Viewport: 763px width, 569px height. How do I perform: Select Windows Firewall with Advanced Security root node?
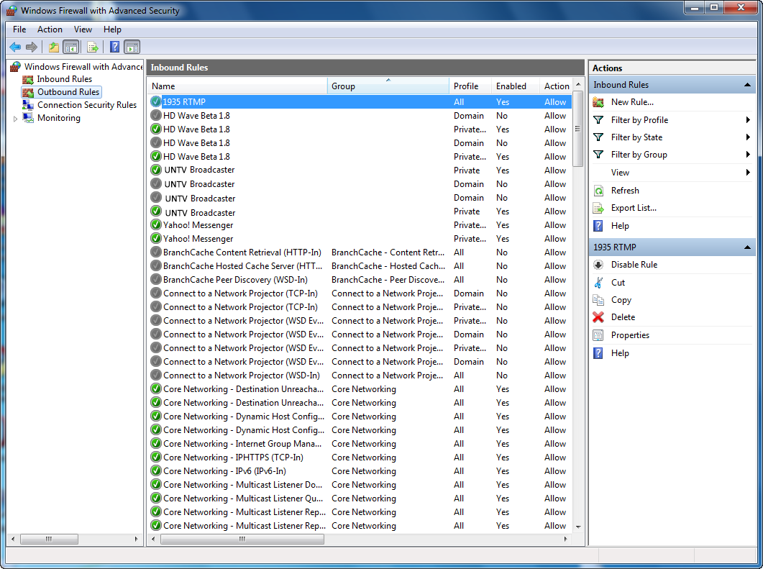coord(83,67)
